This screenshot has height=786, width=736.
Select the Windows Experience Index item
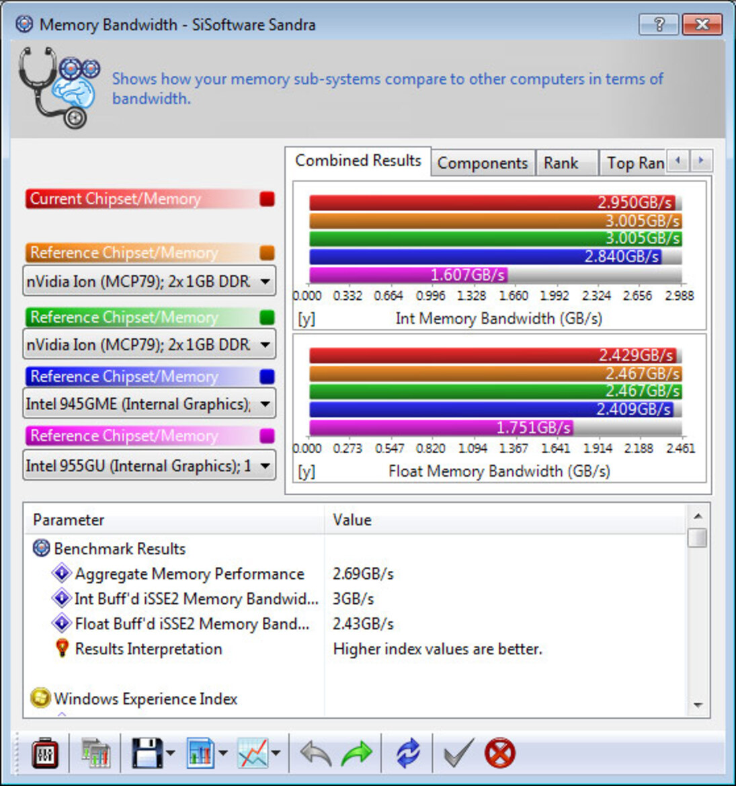(x=145, y=699)
